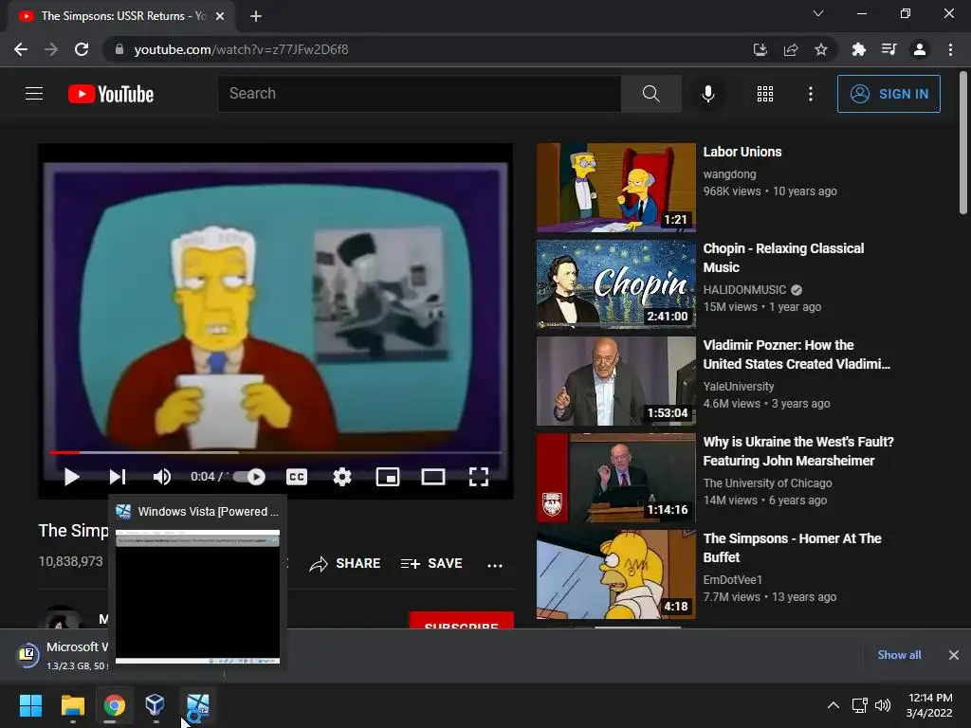Click YaleUniversity channel name

coord(738,387)
